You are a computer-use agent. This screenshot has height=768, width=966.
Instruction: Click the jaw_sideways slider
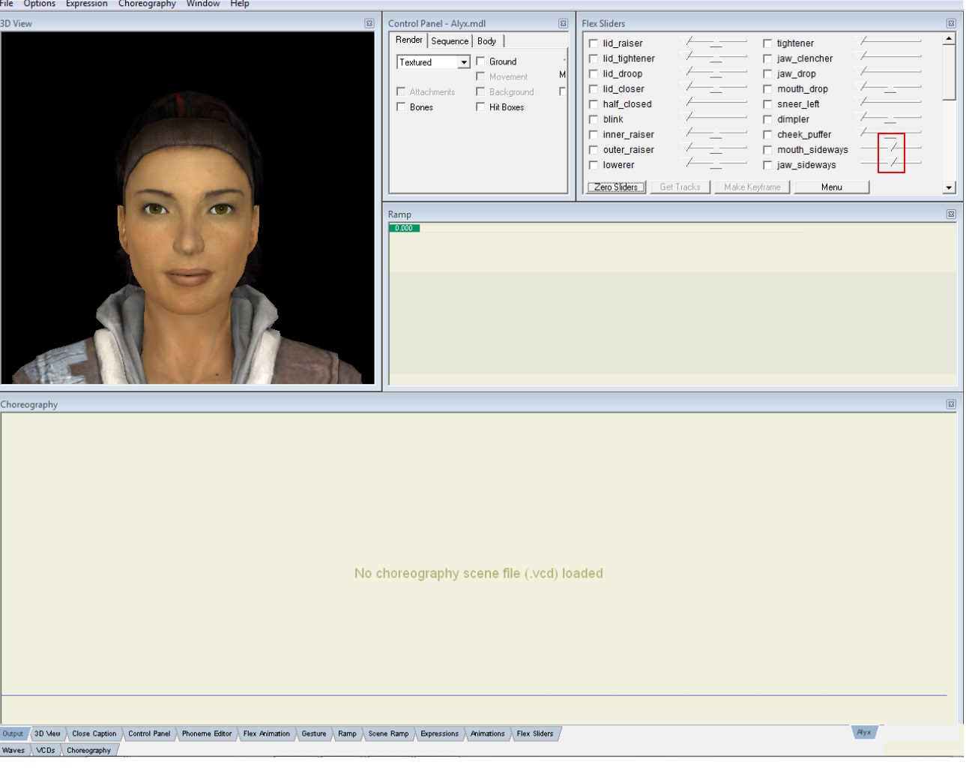891,163
